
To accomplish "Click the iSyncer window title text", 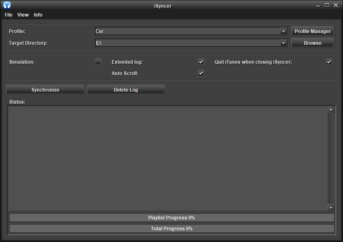I will (163, 6).
